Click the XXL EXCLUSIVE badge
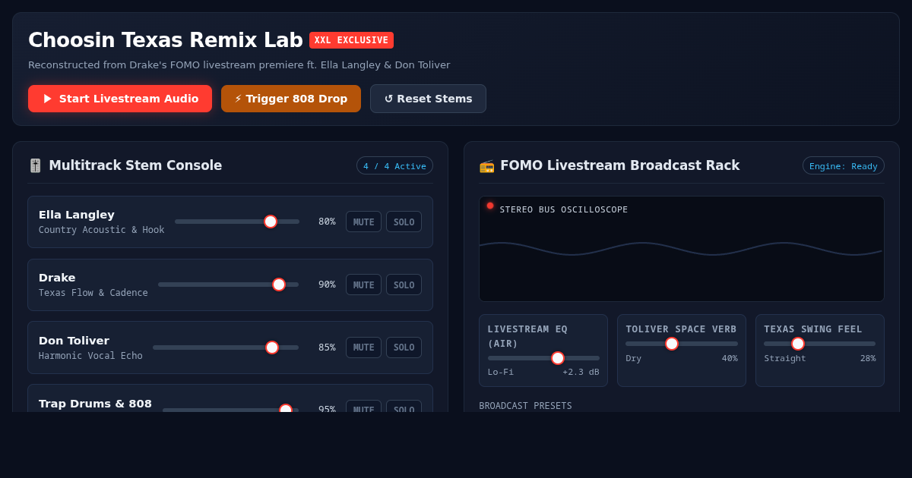The image size is (912, 478). tap(351, 40)
